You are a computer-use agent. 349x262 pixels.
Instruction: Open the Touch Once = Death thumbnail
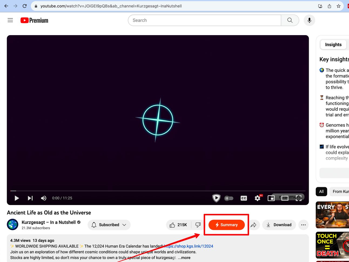pos(332,245)
